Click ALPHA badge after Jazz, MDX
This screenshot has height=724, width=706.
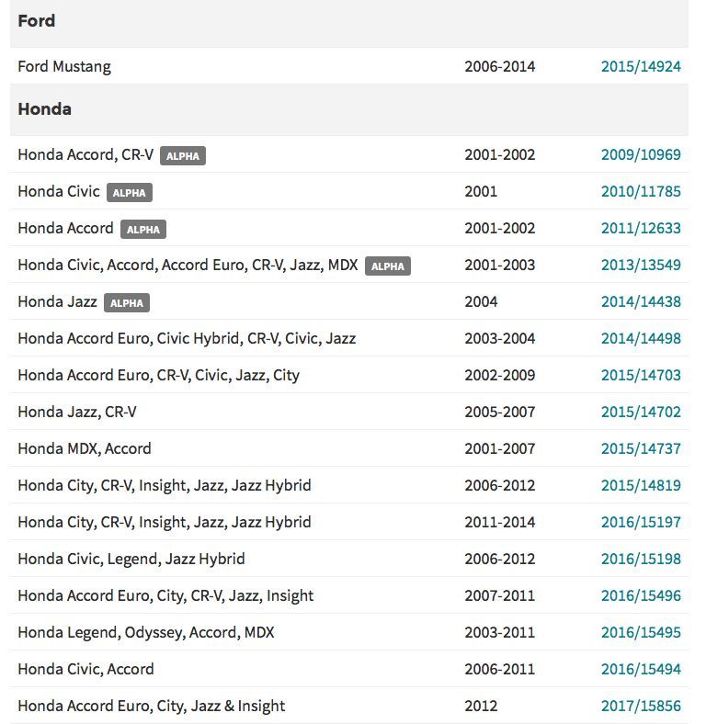click(x=388, y=266)
